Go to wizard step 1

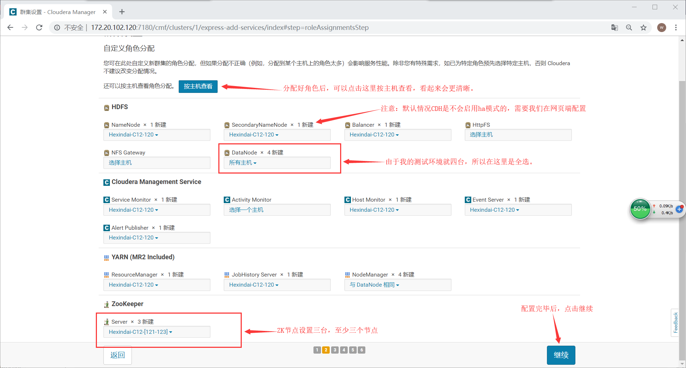pyautogui.click(x=317, y=350)
